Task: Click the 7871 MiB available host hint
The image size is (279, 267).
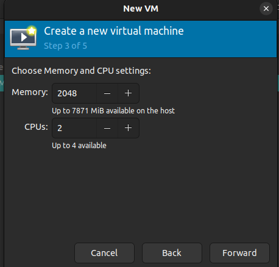Action: (x=113, y=111)
